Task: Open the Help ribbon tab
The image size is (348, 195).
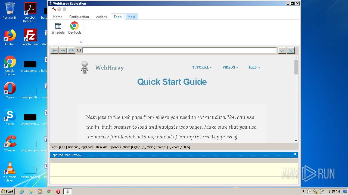Action: click(132, 17)
